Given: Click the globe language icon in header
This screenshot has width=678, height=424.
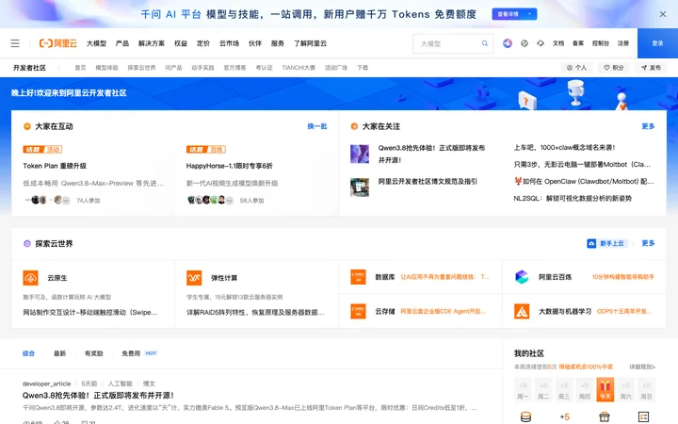Looking at the screenshot, I should tap(525, 43).
